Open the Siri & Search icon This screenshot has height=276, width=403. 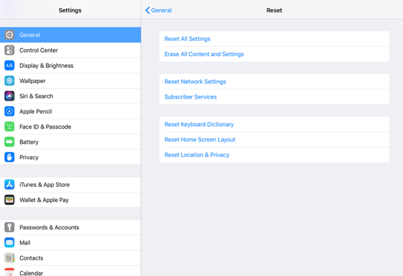(x=10, y=96)
